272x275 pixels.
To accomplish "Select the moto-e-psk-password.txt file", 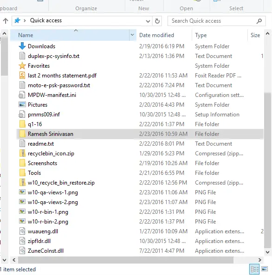I will 140,85.
